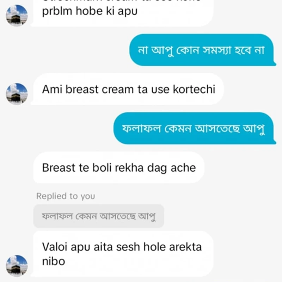This screenshot has height=282, width=282.
Task: Open the Kaaba profile avatar beside 'prblm hobe ki apu'
Action: [17, 15]
